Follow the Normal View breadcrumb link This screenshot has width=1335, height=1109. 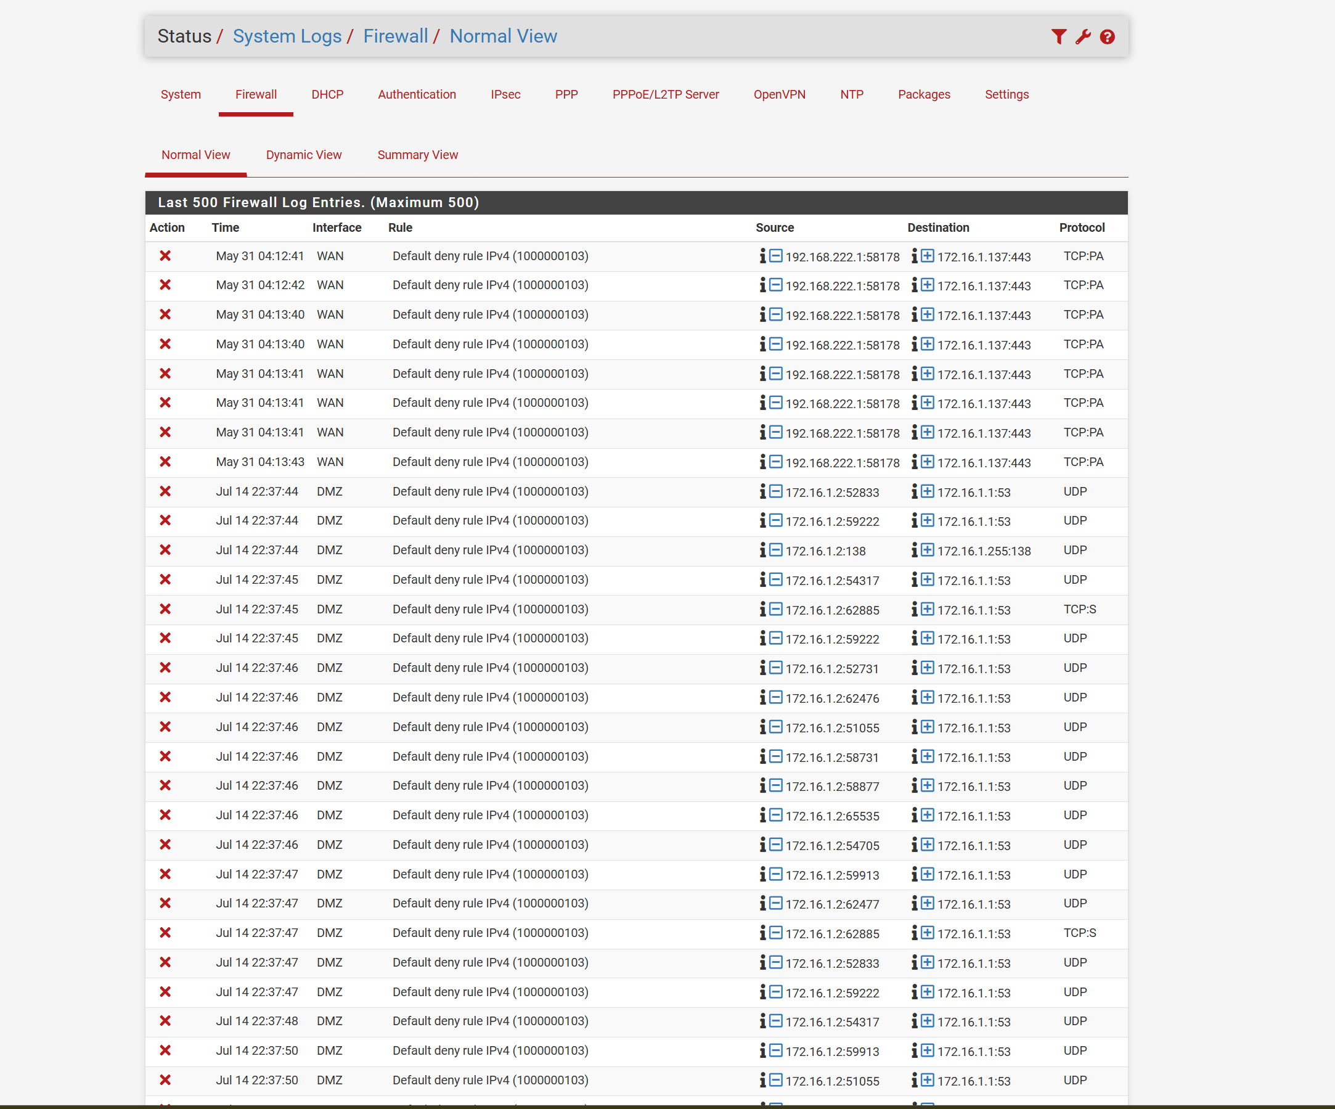pyautogui.click(x=504, y=36)
